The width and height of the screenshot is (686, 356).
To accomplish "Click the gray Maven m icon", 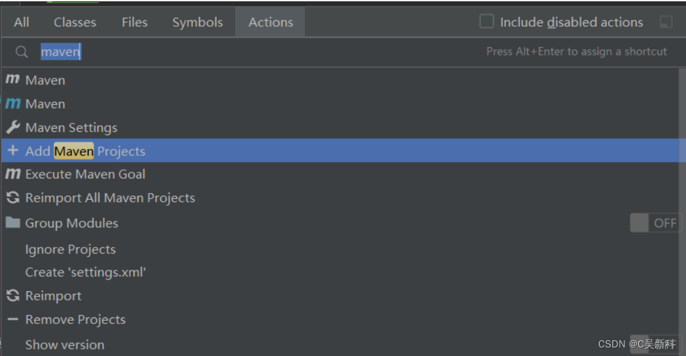I will [x=12, y=79].
